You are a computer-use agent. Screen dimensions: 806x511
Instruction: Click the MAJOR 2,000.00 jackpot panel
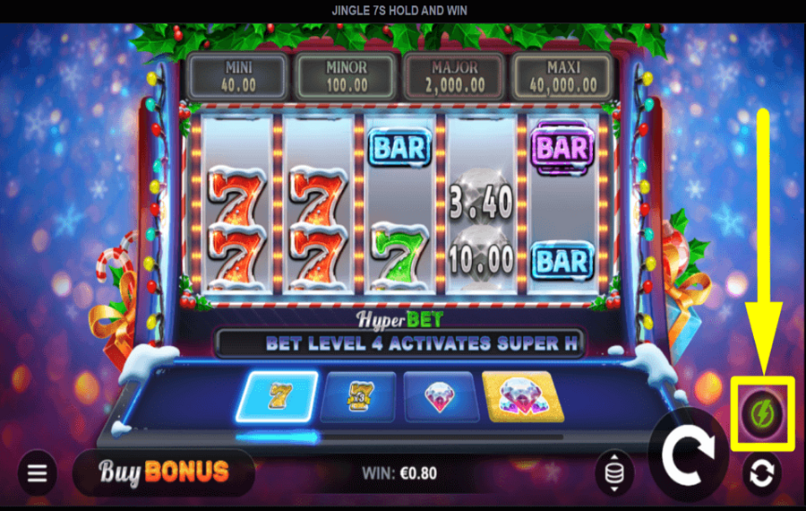click(x=455, y=76)
